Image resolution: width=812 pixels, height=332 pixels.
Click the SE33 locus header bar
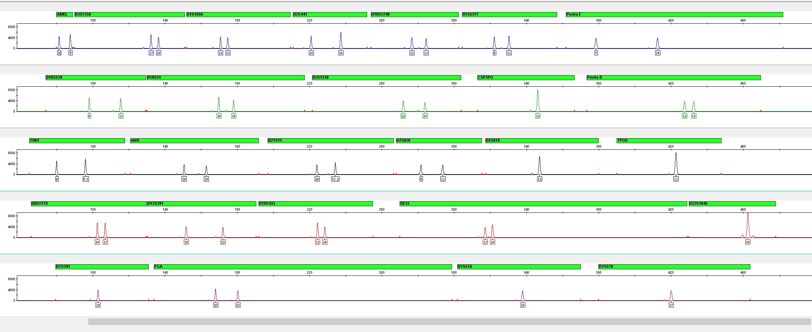point(543,204)
